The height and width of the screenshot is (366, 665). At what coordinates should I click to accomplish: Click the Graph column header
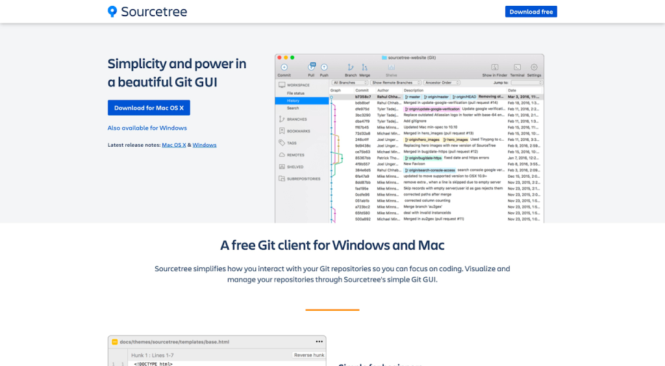[x=336, y=90]
